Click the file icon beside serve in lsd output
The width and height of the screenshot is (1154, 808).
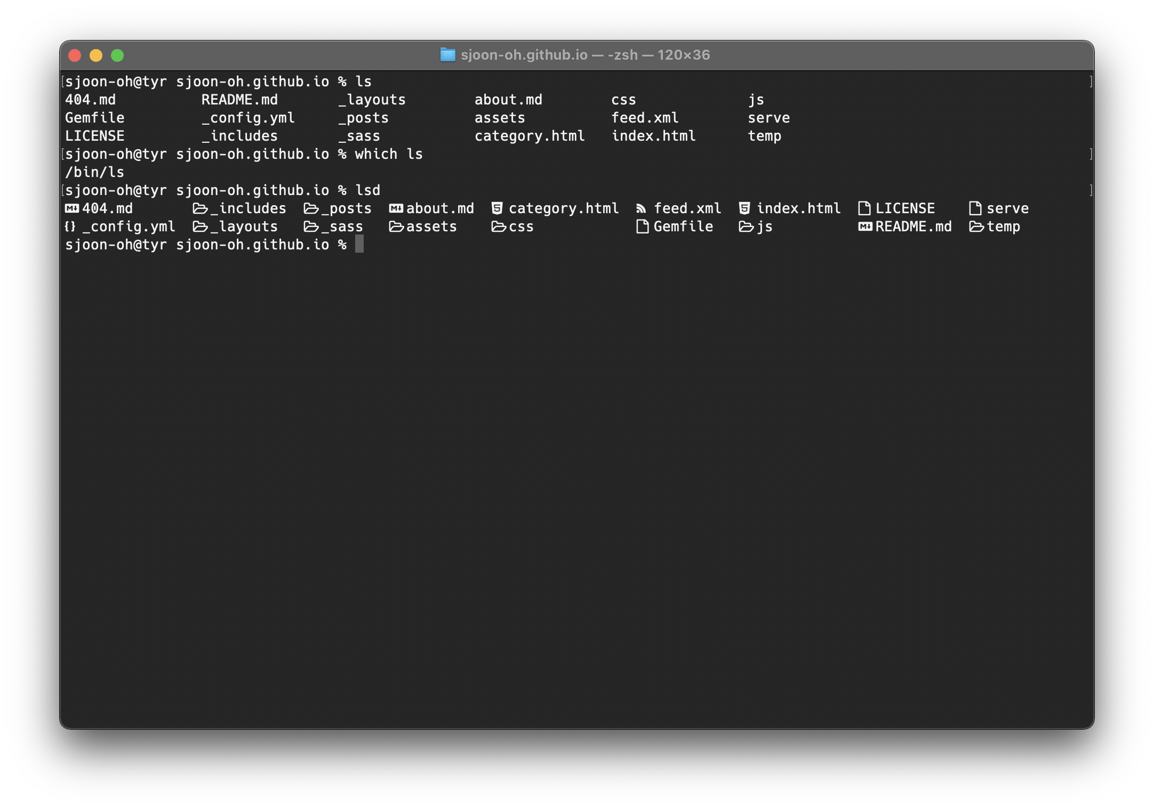click(975, 208)
